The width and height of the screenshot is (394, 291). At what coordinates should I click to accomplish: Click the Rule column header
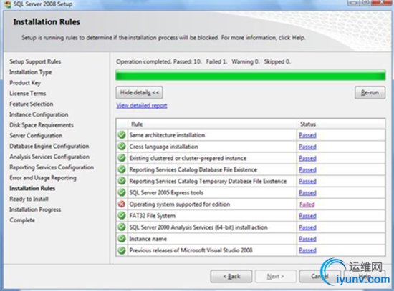coord(212,124)
